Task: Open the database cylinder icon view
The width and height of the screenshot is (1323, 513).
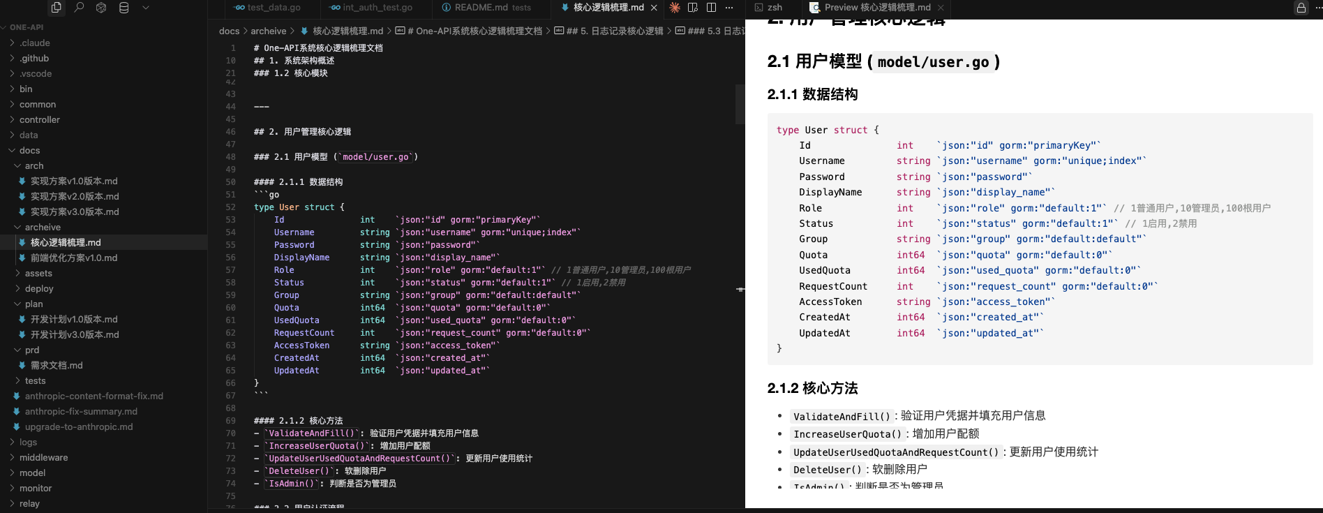Action: click(x=124, y=8)
